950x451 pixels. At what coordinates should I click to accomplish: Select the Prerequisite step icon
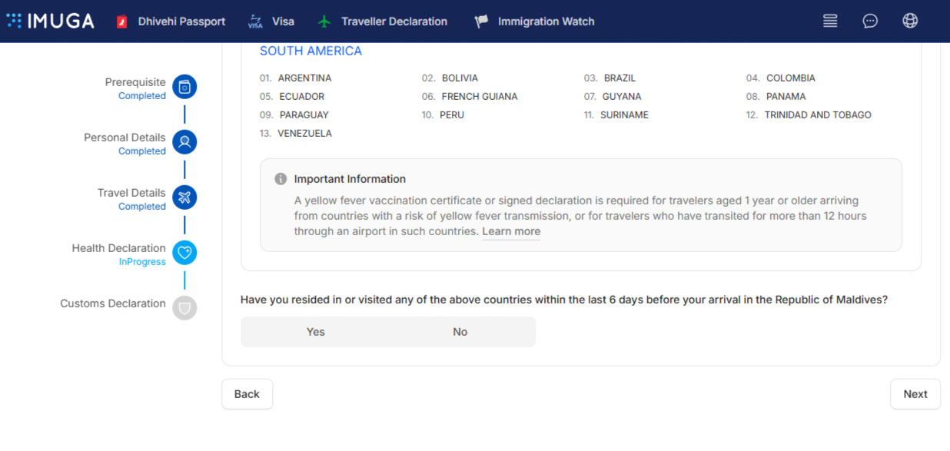184,87
